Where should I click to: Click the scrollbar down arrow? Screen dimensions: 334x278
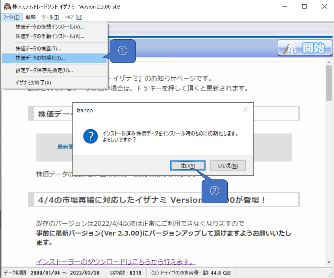(x=329, y=262)
